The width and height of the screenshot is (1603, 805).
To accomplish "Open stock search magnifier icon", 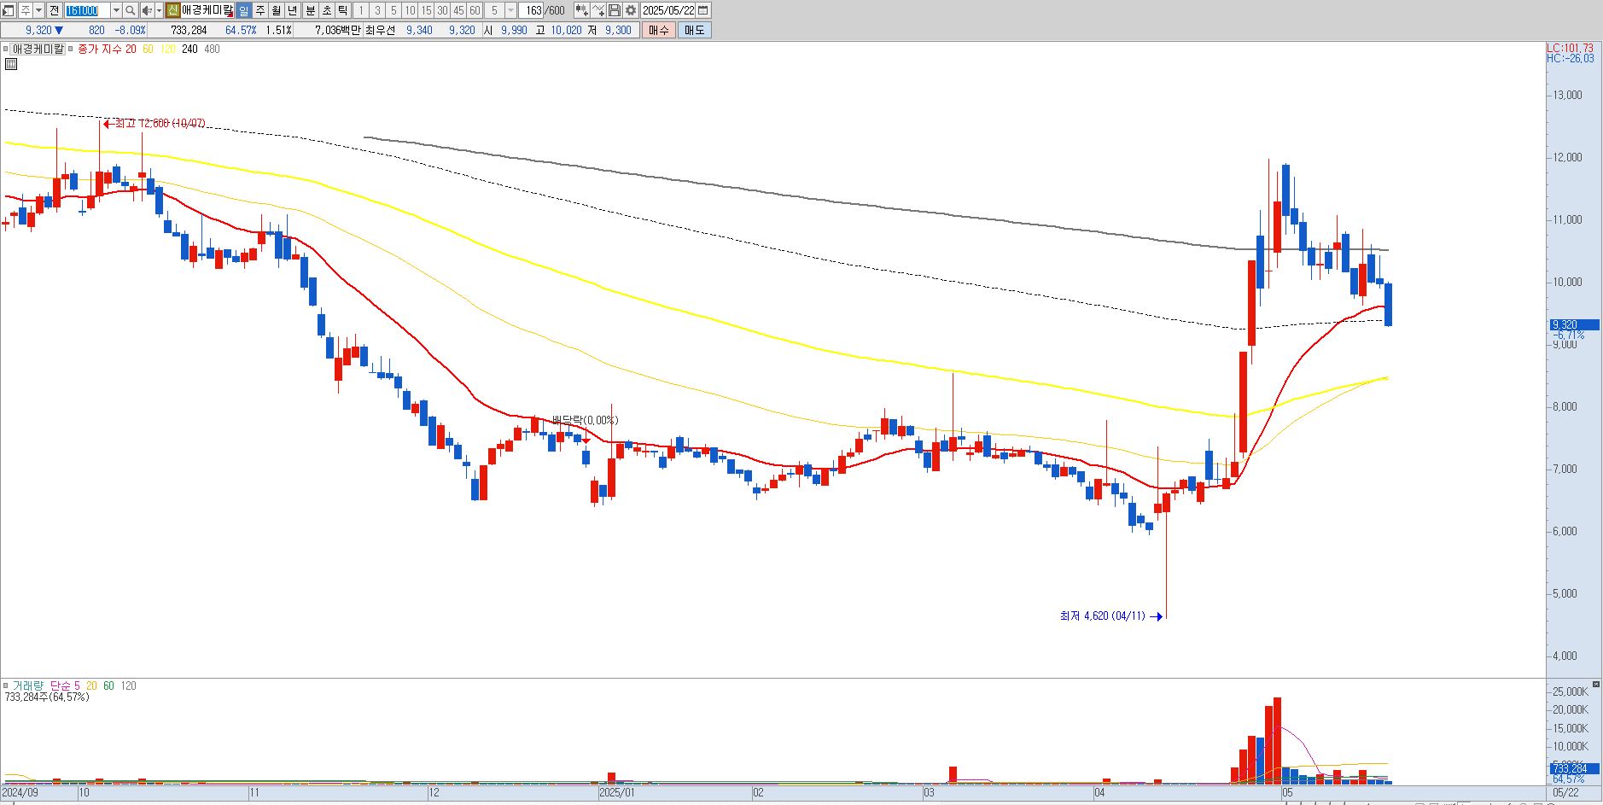I will pyautogui.click(x=131, y=10).
